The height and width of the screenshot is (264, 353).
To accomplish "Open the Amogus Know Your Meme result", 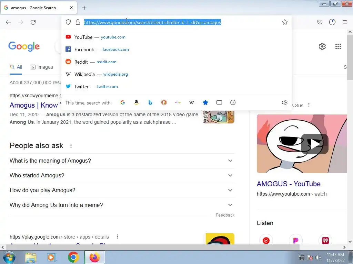I will coord(36,105).
